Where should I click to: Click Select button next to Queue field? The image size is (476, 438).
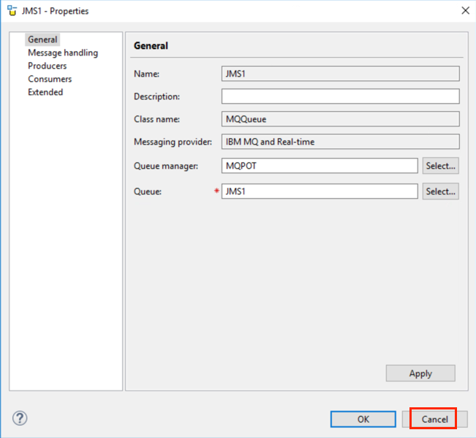[440, 192]
